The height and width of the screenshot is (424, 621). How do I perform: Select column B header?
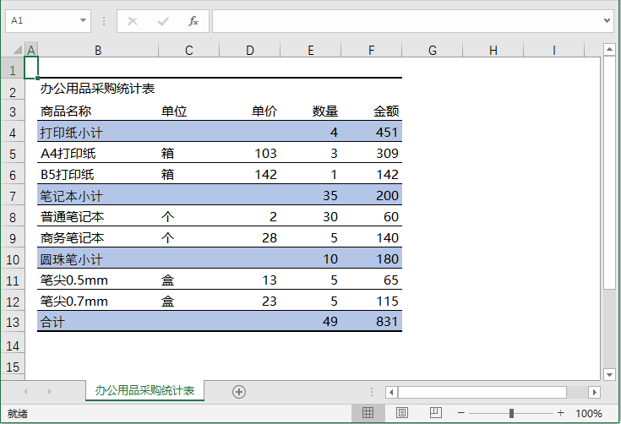pos(98,50)
